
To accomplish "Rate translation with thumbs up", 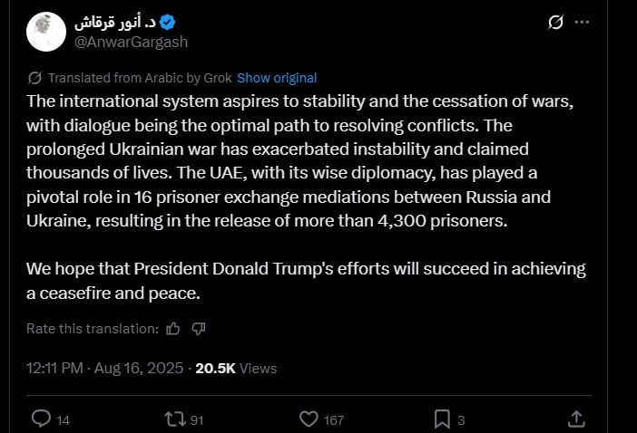I will [x=173, y=329].
